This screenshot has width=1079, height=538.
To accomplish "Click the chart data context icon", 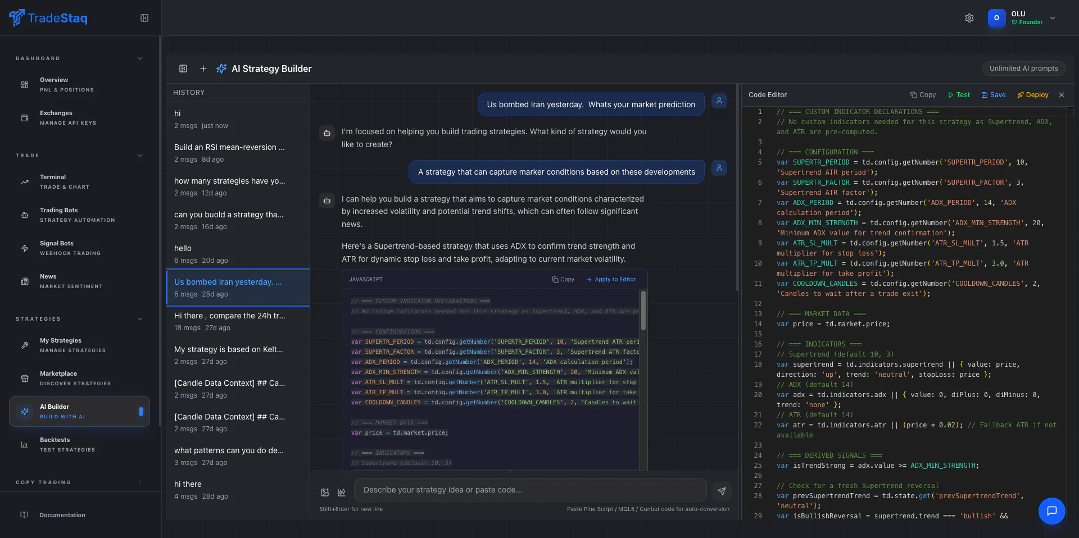I will 342,493.
